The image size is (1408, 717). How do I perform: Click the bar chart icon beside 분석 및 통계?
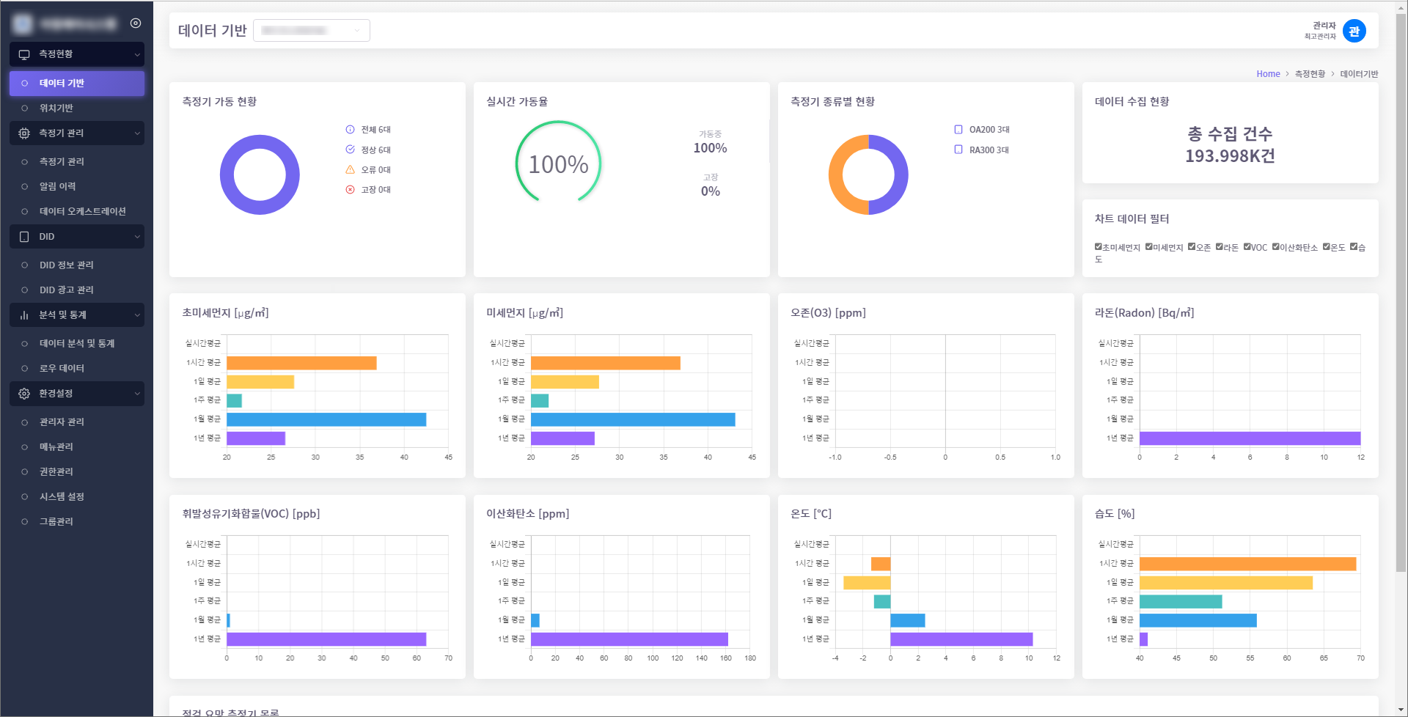(24, 315)
